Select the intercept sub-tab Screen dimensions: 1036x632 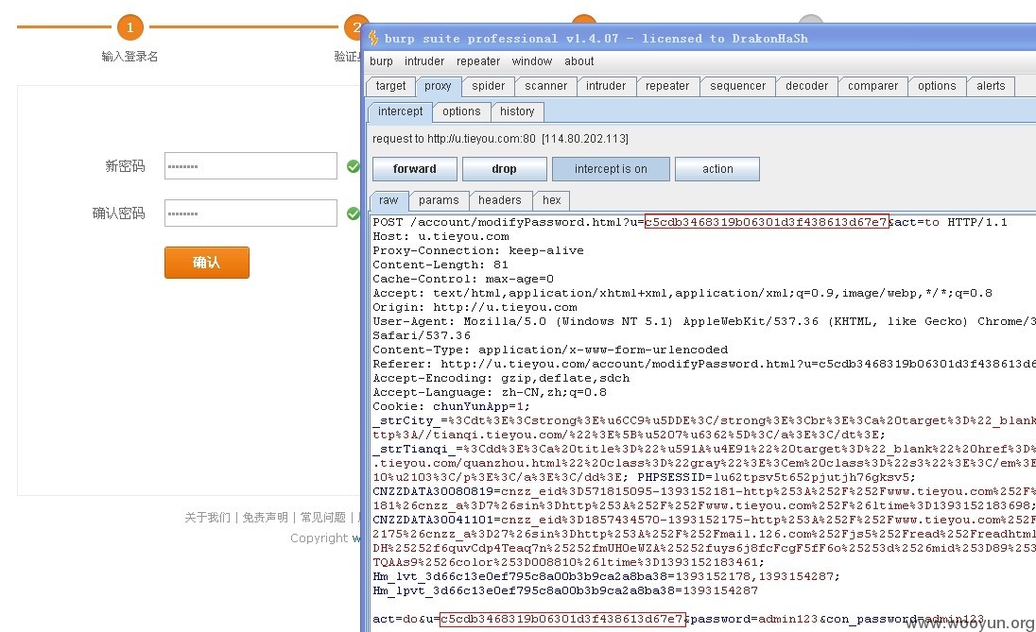point(401,111)
